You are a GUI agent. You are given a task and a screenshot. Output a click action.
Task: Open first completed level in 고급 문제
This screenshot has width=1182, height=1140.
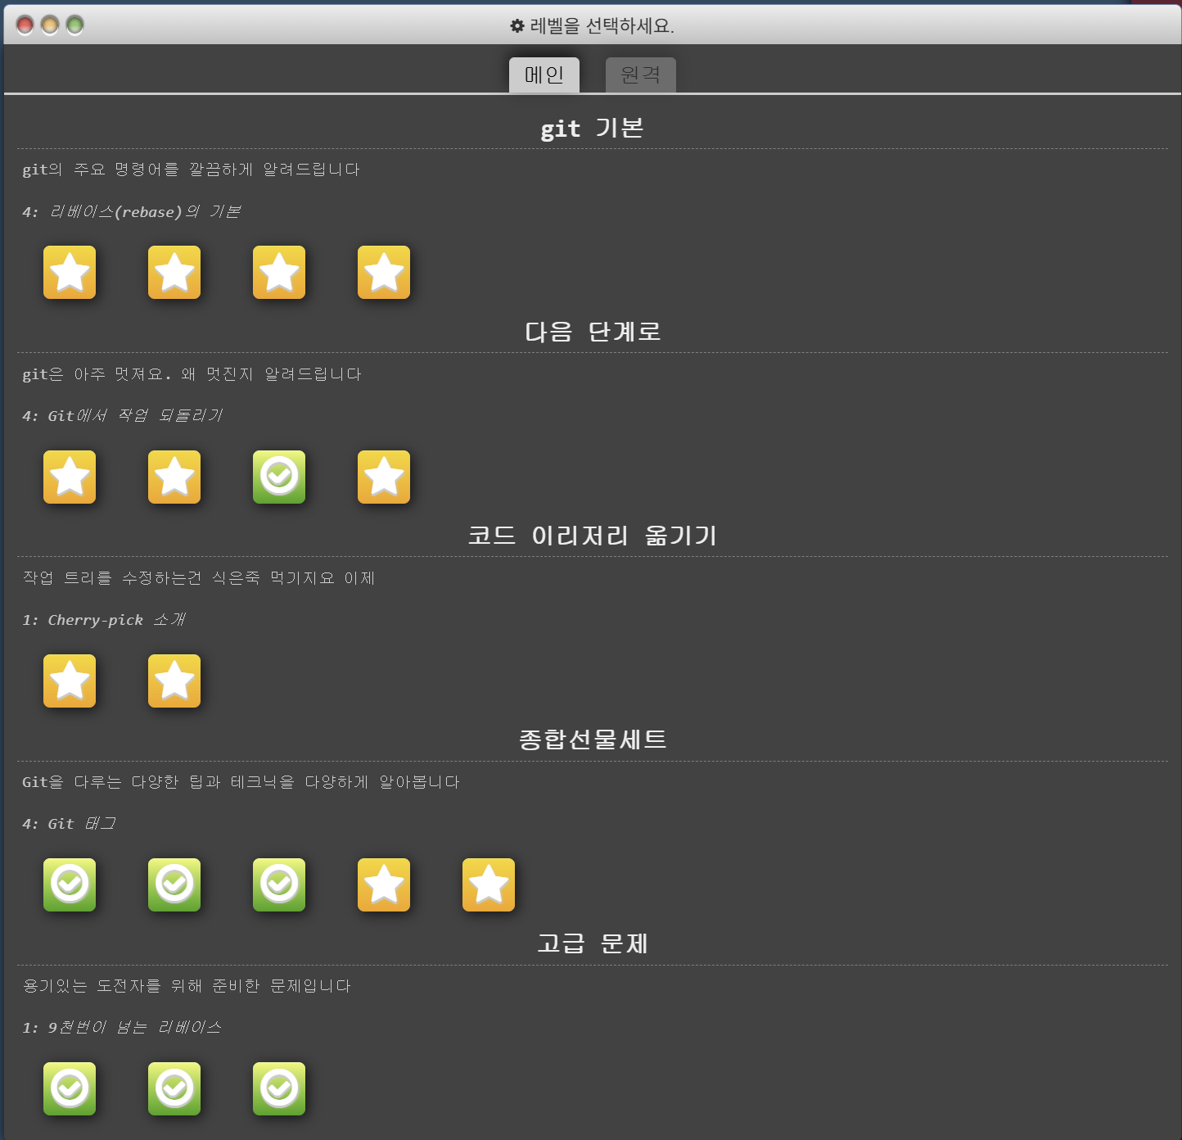pyautogui.click(x=70, y=1088)
